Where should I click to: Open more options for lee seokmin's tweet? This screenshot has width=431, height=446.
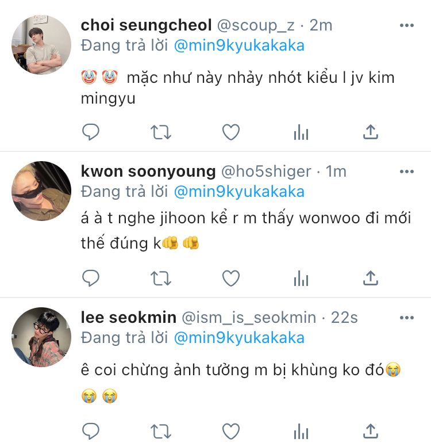(x=406, y=318)
